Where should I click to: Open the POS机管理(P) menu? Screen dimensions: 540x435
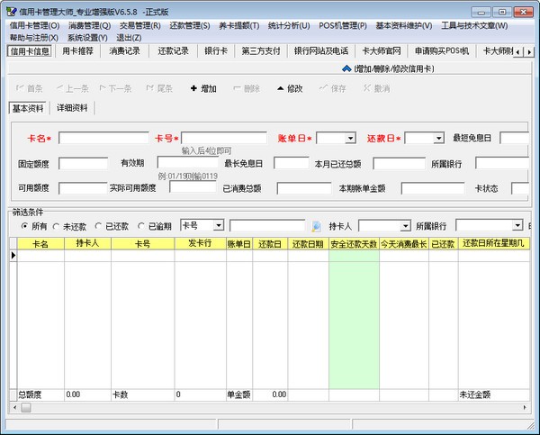click(343, 25)
